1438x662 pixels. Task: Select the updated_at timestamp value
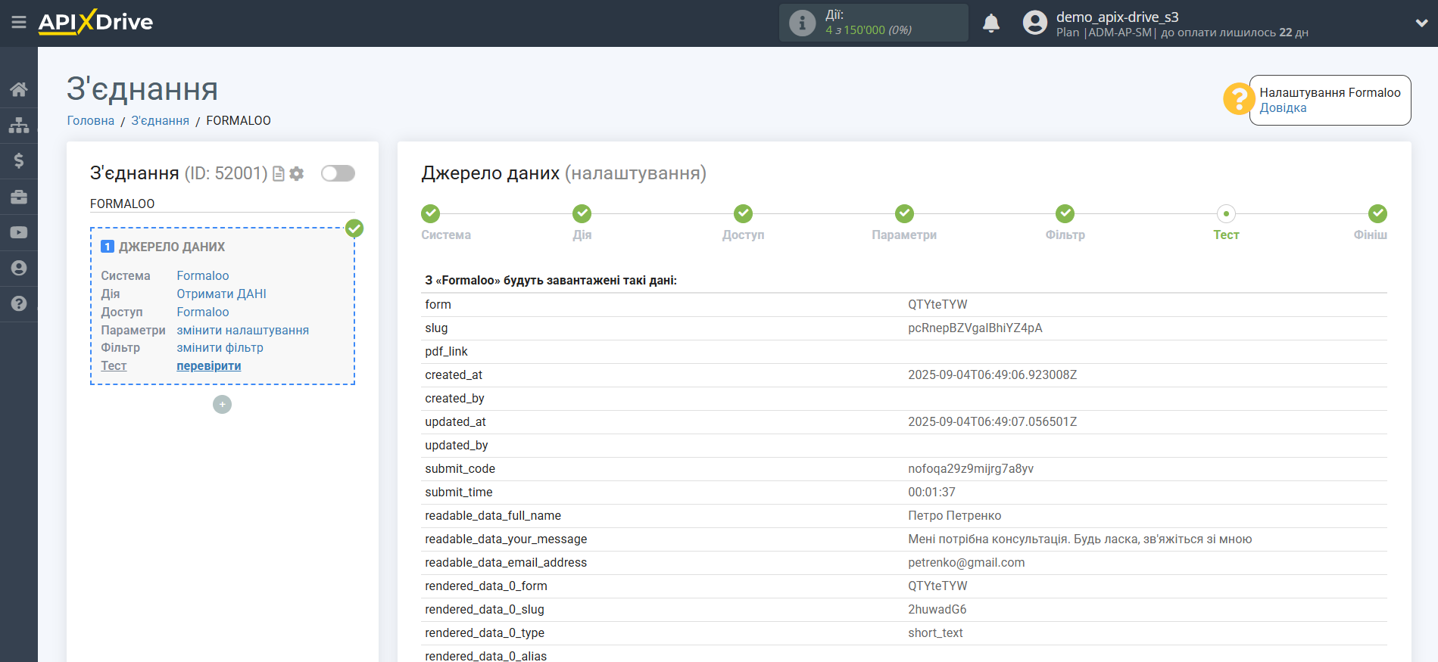tap(992, 421)
